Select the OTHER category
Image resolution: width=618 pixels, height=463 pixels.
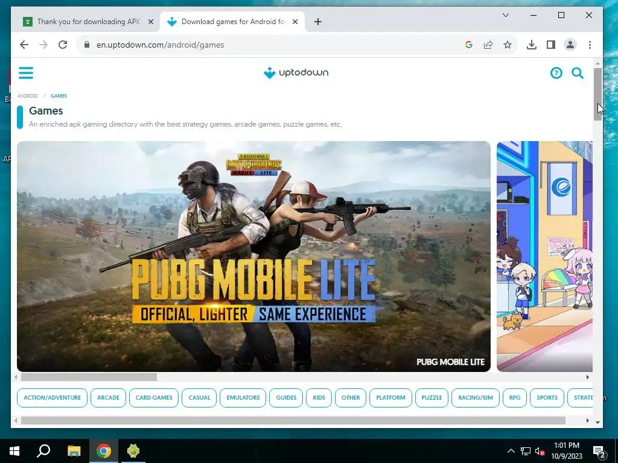[x=351, y=398]
